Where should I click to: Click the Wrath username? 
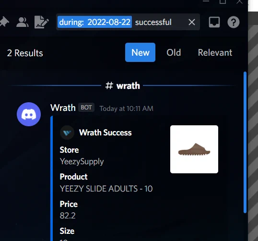tap(63, 108)
